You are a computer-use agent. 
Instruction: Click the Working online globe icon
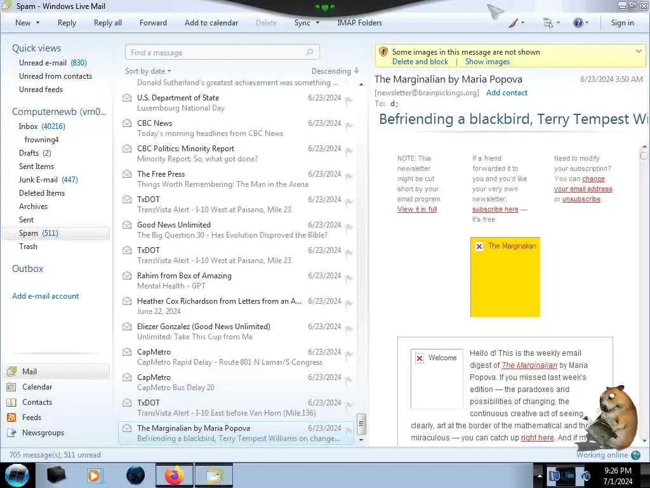tap(635, 455)
